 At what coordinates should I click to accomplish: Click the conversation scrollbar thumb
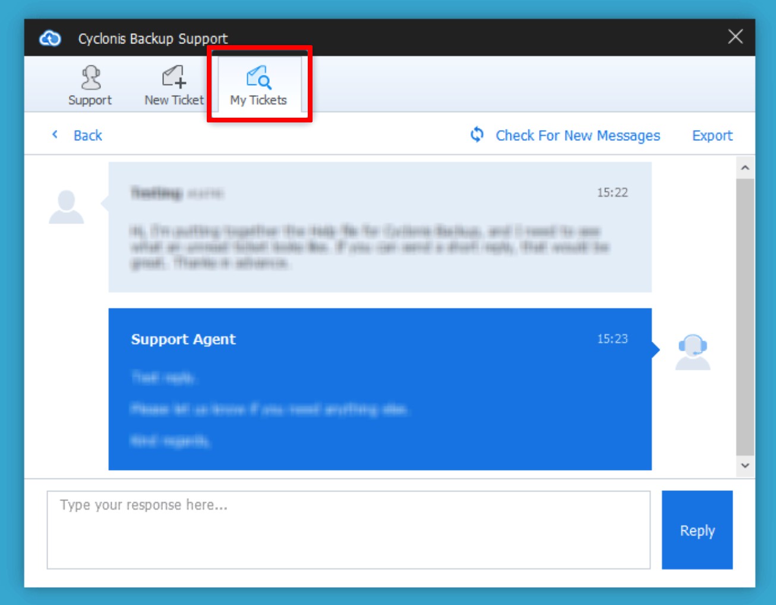tap(745, 315)
